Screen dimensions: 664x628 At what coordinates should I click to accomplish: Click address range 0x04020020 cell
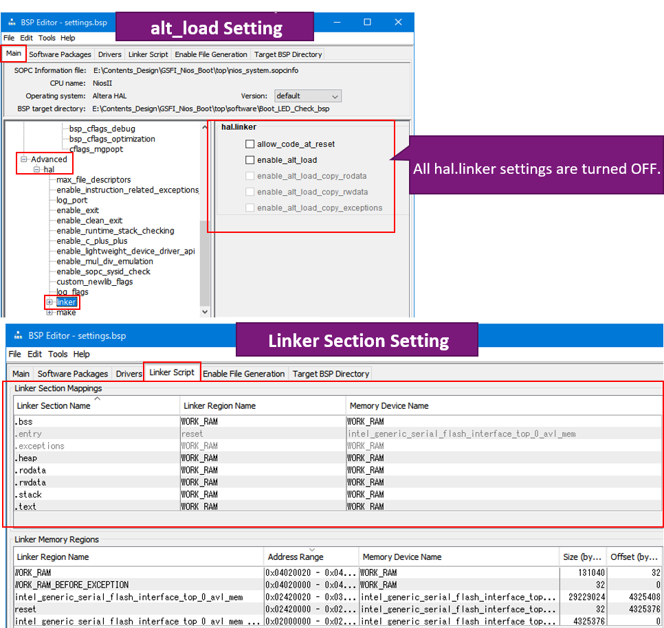[311, 572]
